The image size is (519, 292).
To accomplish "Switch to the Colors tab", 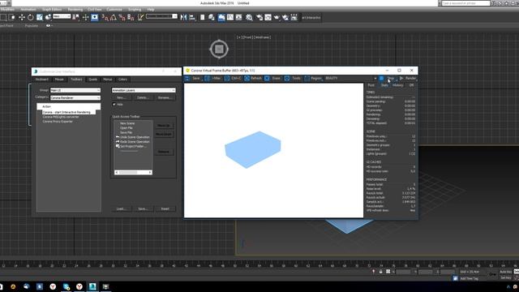I will coord(122,79).
